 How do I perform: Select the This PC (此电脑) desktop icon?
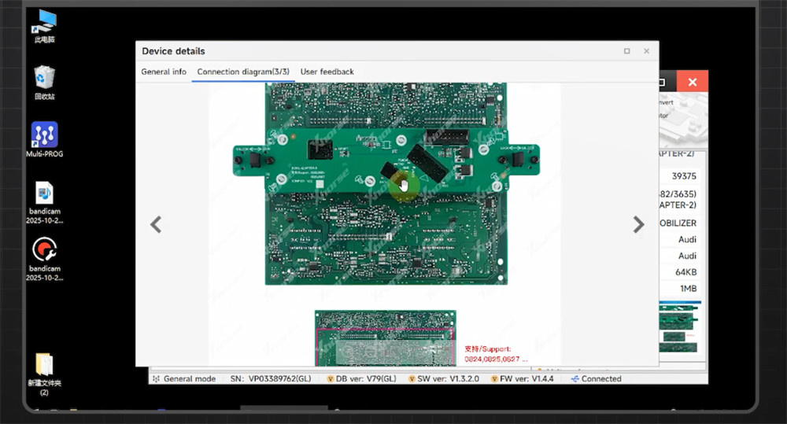pos(44,21)
